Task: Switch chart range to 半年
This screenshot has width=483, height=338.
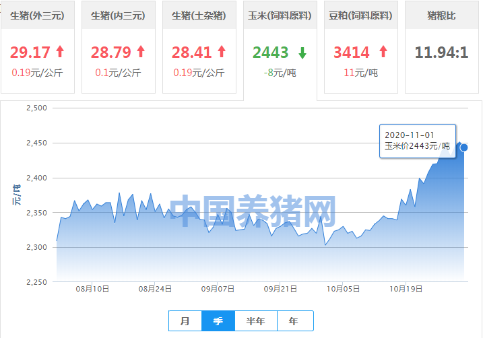Action: [256, 321]
